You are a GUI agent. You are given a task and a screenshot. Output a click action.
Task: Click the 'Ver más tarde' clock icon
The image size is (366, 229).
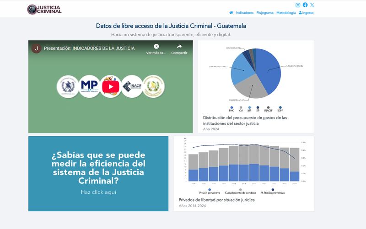pos(156,47)
